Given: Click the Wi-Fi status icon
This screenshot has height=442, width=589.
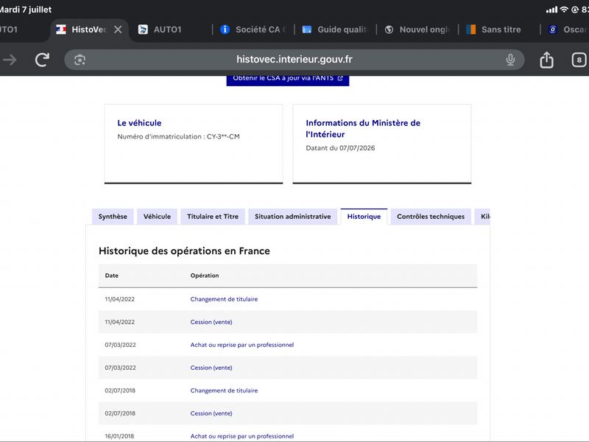Looking at the screenshot, I should (564, 10).
